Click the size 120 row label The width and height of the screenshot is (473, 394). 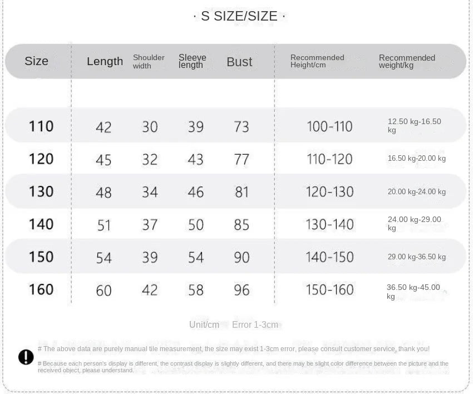pyautogui.click(x=41, y=159)
